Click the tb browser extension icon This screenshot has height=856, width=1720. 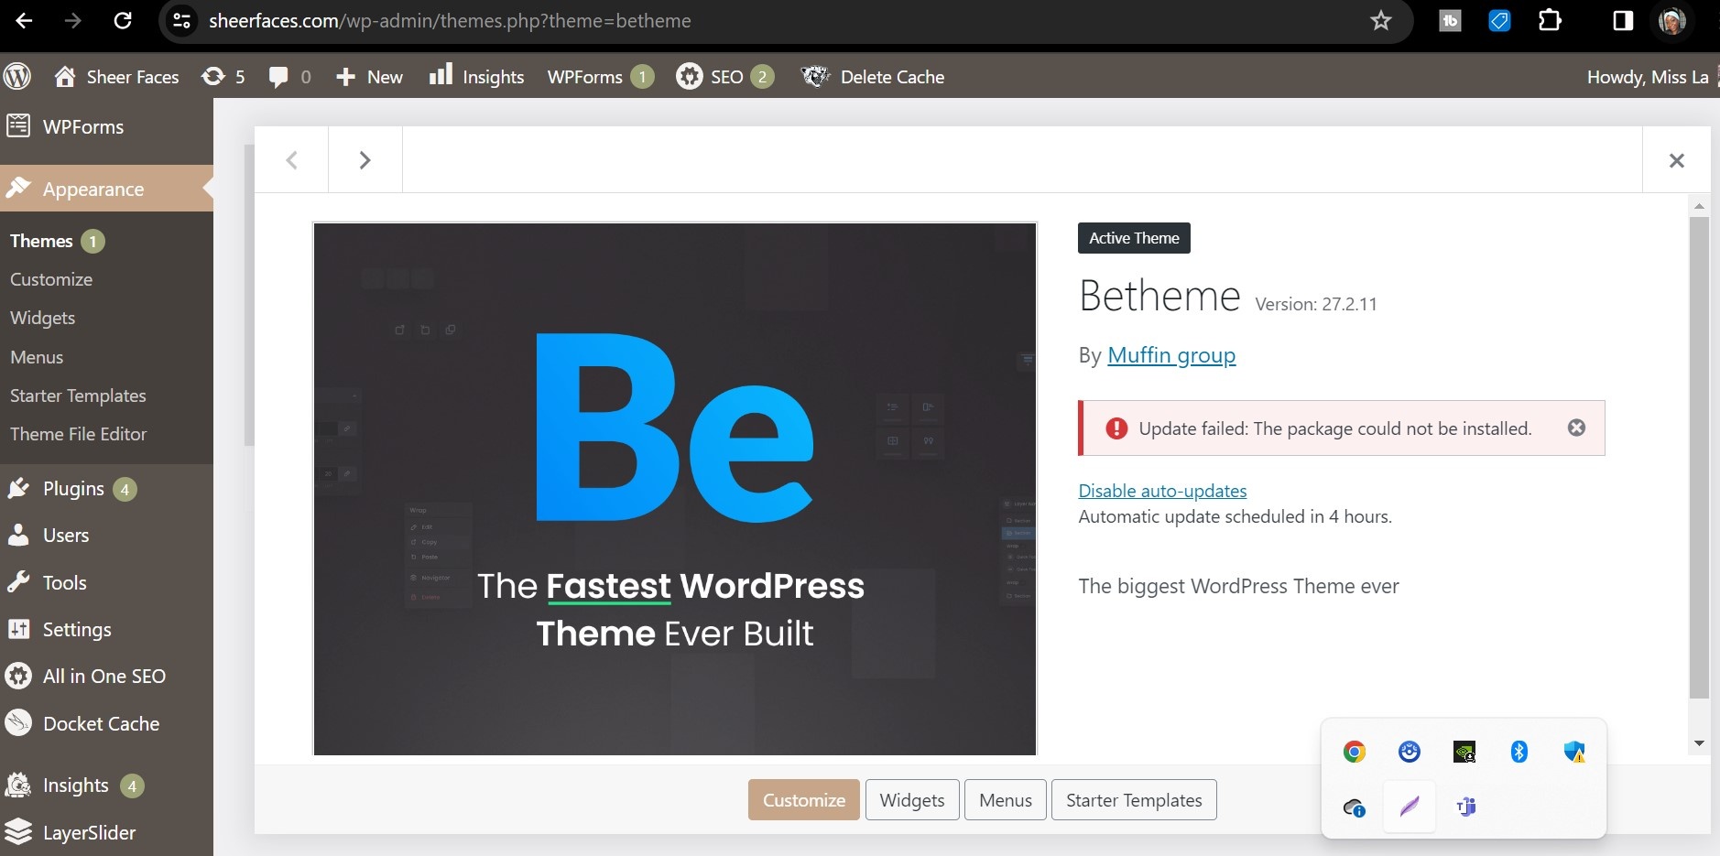coord(1450,20)
